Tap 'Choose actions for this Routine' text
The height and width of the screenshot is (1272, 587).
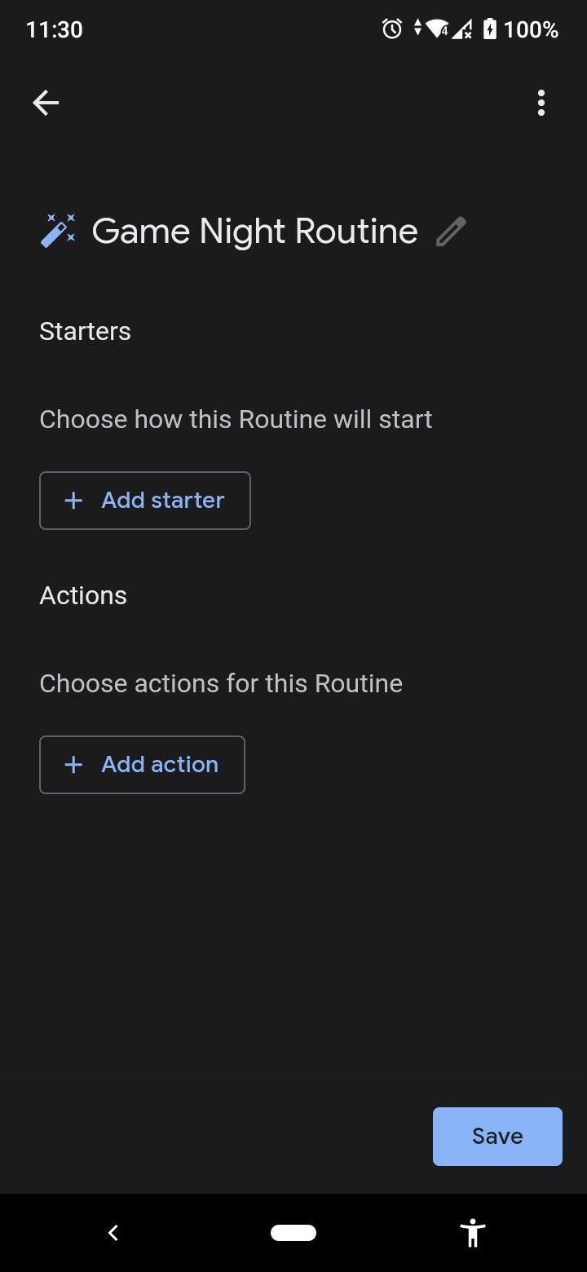point(221,683)
